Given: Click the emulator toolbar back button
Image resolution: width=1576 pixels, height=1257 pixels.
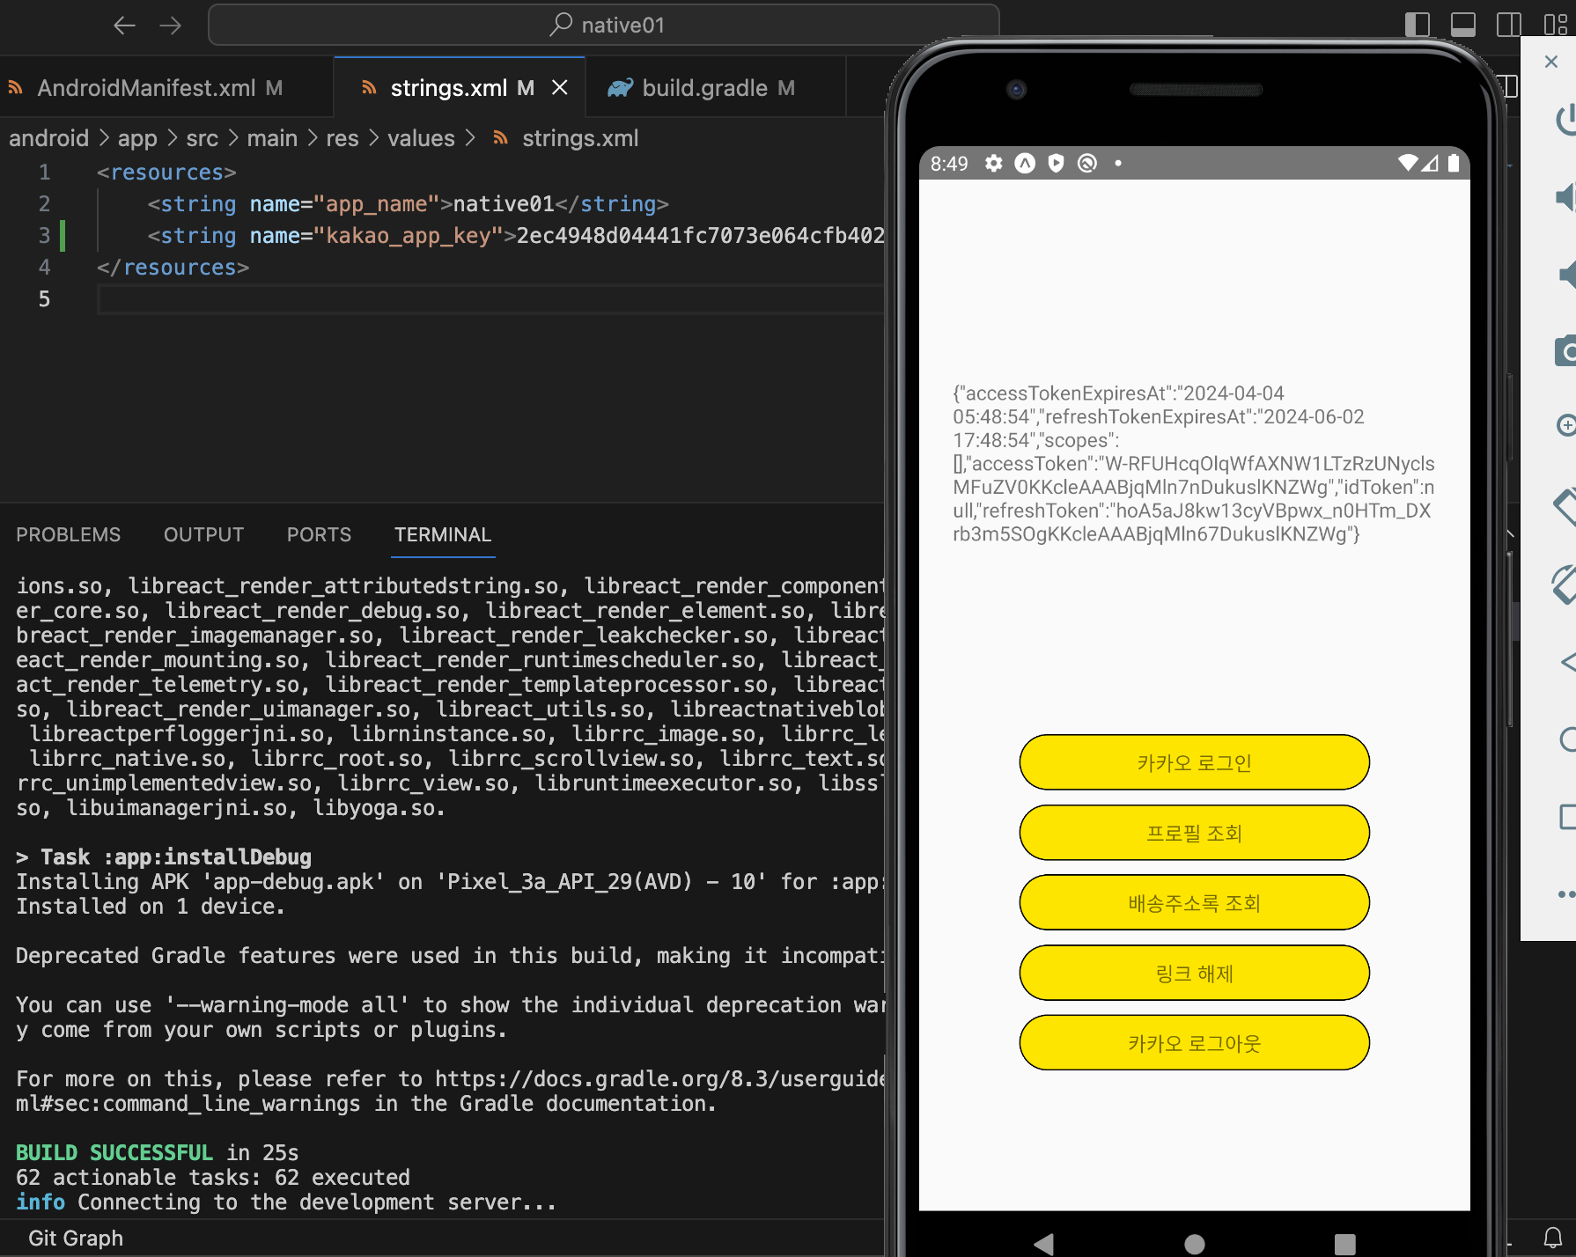Looking at the screenshot, I should click(1567, 662).
